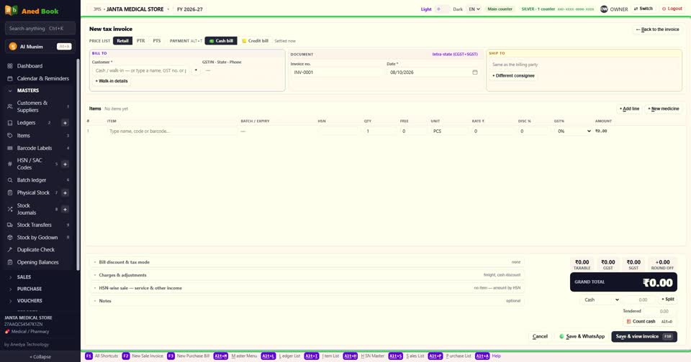Click the Physical Stock clipboard icon

pos(10,192)
